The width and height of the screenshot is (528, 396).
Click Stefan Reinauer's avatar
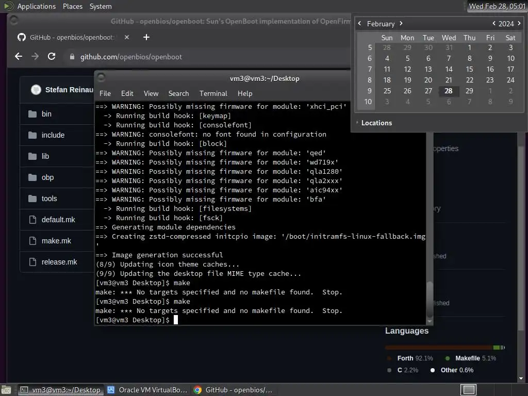tap(36, 90)
